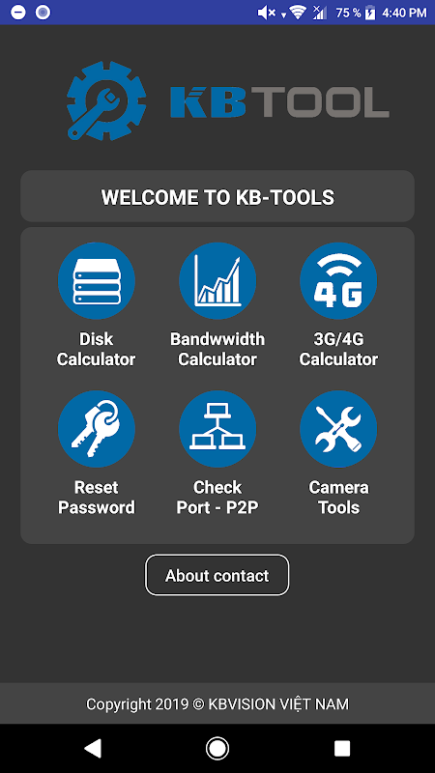The height and width of the screenshot is (773, 435).
Task: Click the 'Bandwwidth Calculator' label
Action: 217,349
